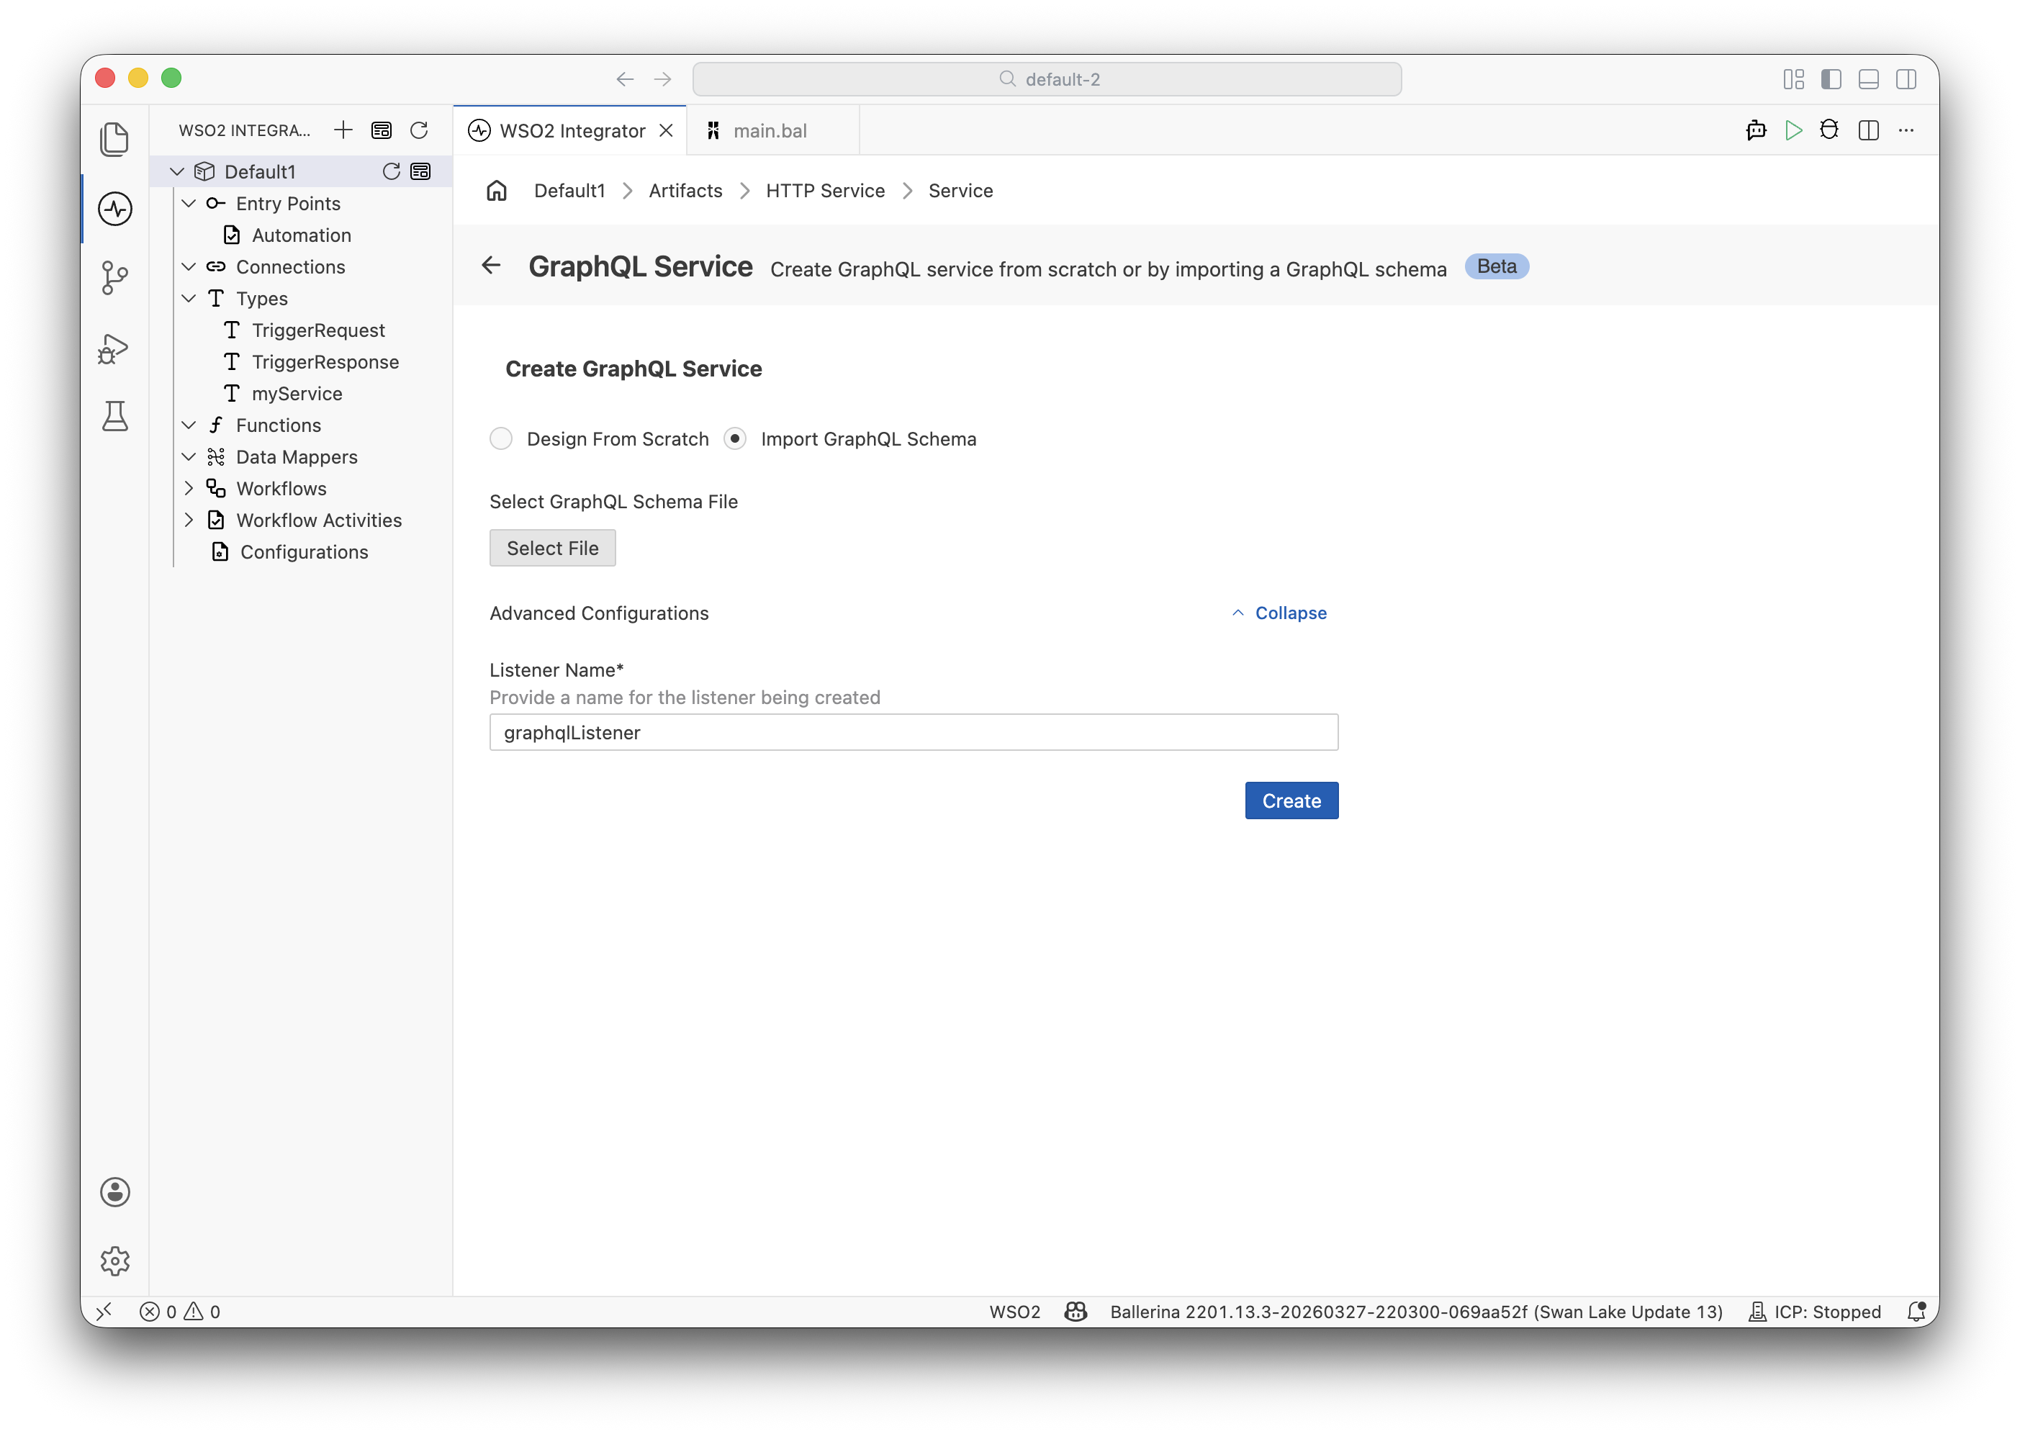Collapse the Functions tree node
The image size is (2020, 1434).
(189, 425)
